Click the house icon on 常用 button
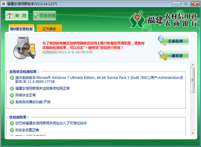 [10, 16]
